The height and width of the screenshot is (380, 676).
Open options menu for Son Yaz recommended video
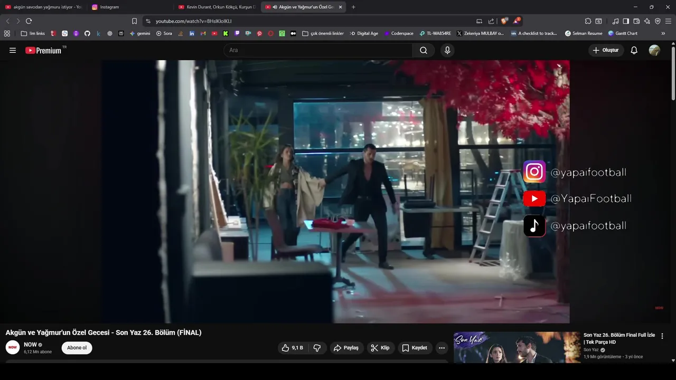662,336
